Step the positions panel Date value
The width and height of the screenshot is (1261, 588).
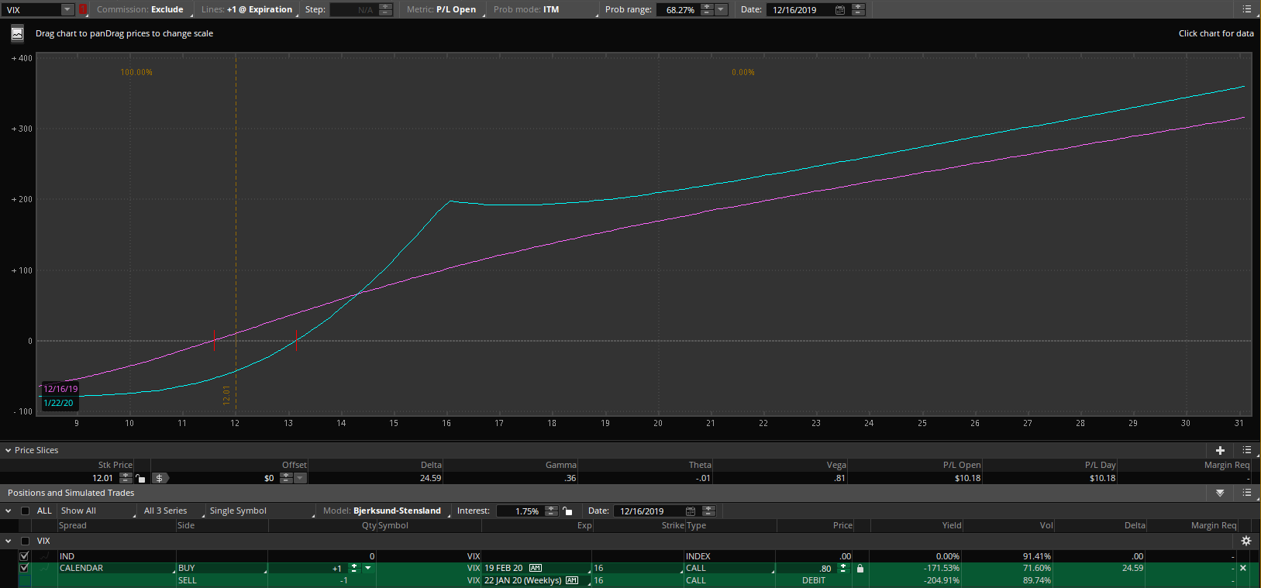[x=708, y=511]
